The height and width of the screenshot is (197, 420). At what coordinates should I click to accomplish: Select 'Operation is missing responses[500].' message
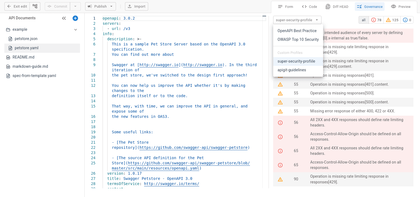click(342, 93)
